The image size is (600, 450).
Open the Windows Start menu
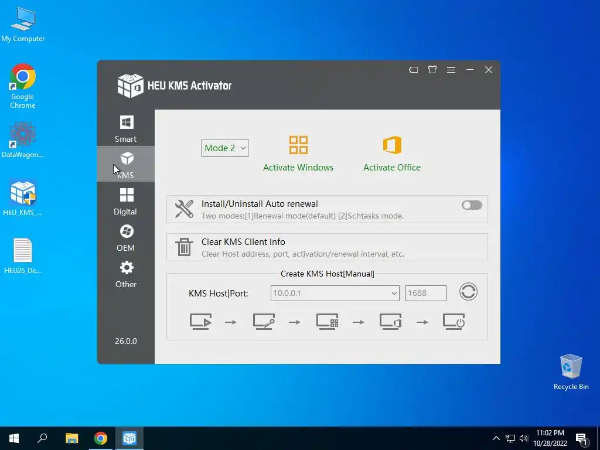click(14, 438)
